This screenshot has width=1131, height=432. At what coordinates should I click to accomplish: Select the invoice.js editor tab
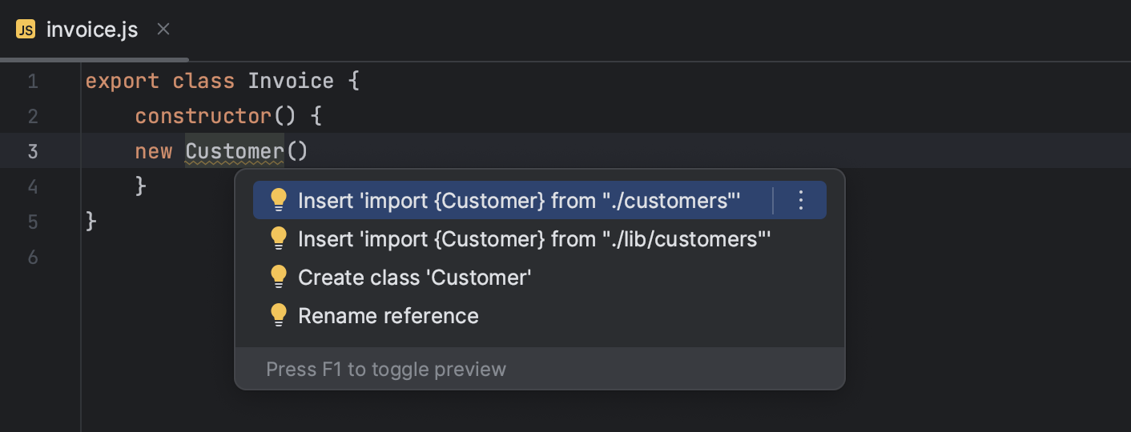point(91,30)
